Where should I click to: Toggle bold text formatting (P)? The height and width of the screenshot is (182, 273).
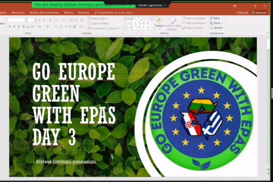click(10, 27)
